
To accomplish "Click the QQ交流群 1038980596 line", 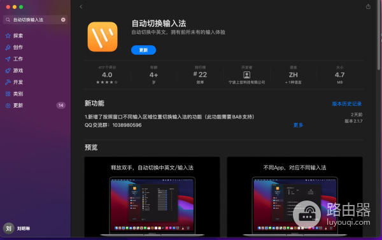I will coord(113,125).
